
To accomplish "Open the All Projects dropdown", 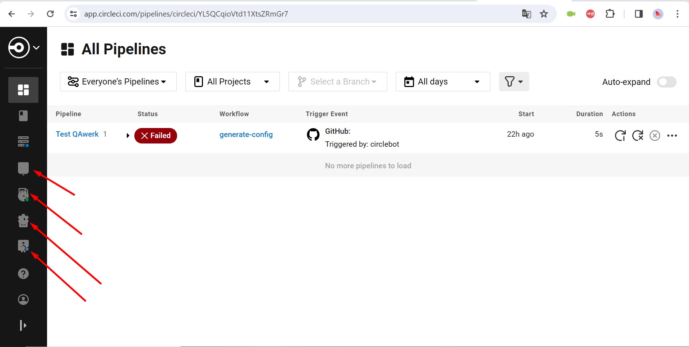I will pos(232,82).
